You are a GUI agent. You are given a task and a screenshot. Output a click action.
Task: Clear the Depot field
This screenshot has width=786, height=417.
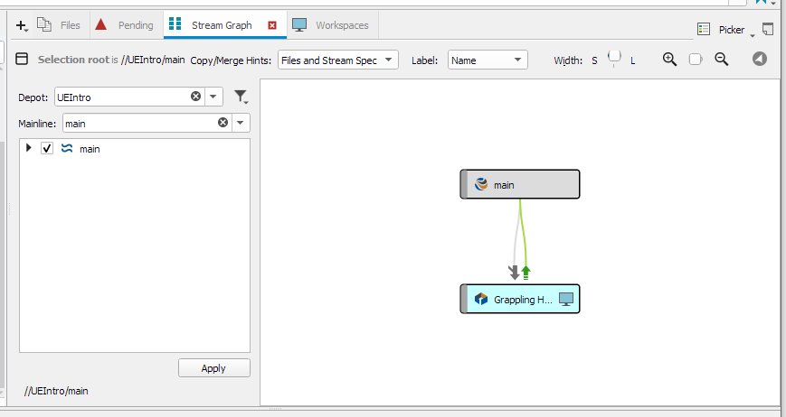(196, 96)
